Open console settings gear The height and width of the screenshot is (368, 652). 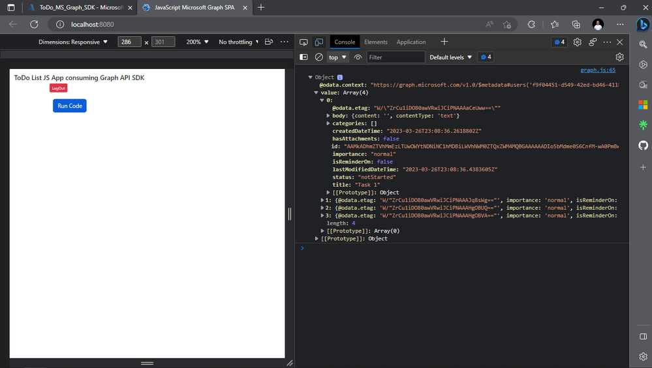pos(619,57)
